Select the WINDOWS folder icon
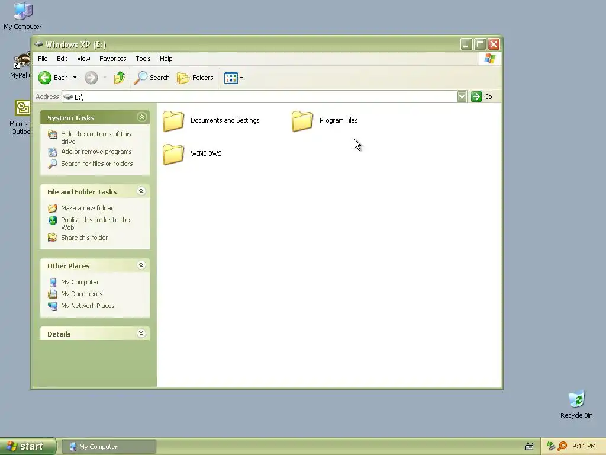The height and width of the screenshot is (455, 606). (x=173, y=154)
